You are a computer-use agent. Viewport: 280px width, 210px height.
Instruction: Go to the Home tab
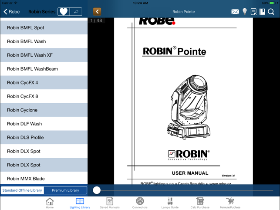[50, 203]
